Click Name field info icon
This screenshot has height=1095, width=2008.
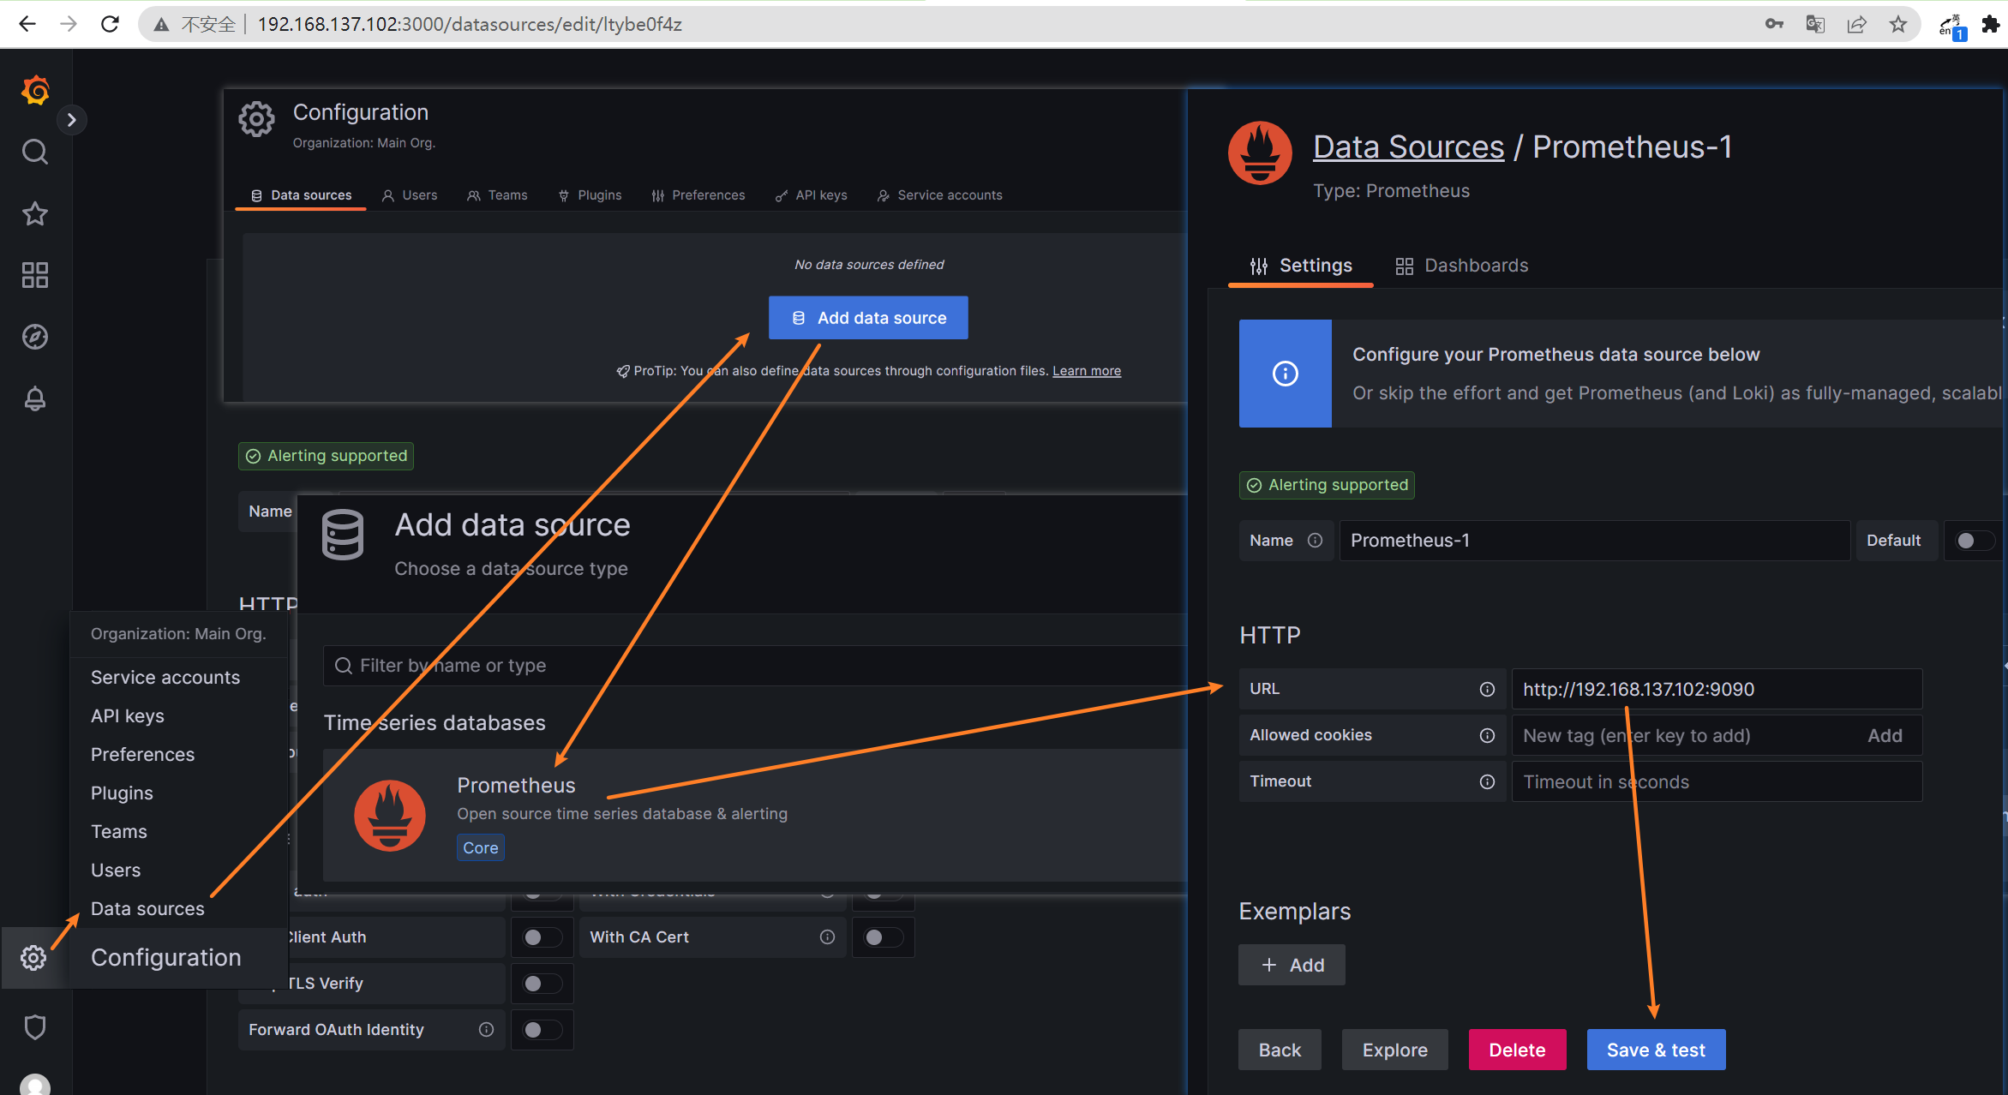(x=1315, y=541)
